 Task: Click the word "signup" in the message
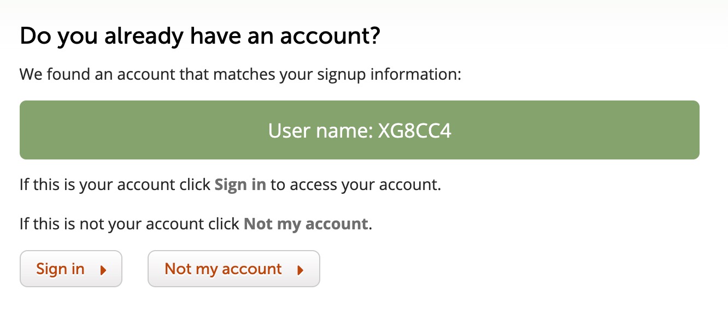(337, 74)
